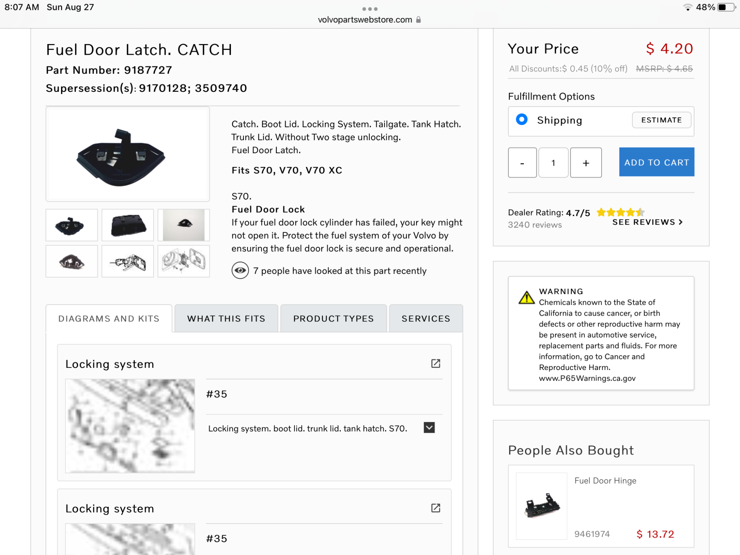Screen dimensions: 740x555
Task: Select the exploded-diagram thumbnail at bottom right
Action: pyautogui.click(x=184, y=261)
